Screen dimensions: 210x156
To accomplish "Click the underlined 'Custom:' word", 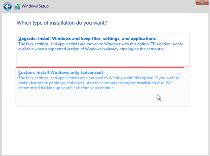I will pyautogui.click(x=27, y=72).
